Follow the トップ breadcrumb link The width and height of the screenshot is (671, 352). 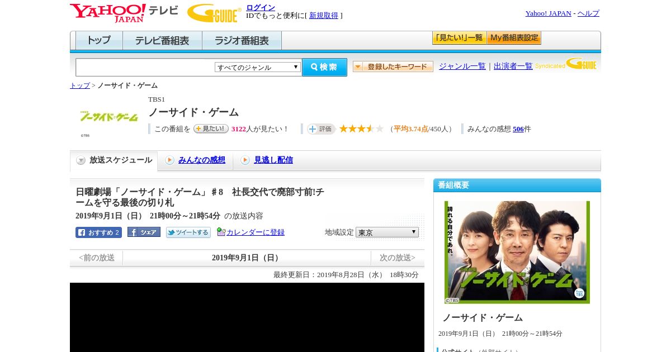79,85
